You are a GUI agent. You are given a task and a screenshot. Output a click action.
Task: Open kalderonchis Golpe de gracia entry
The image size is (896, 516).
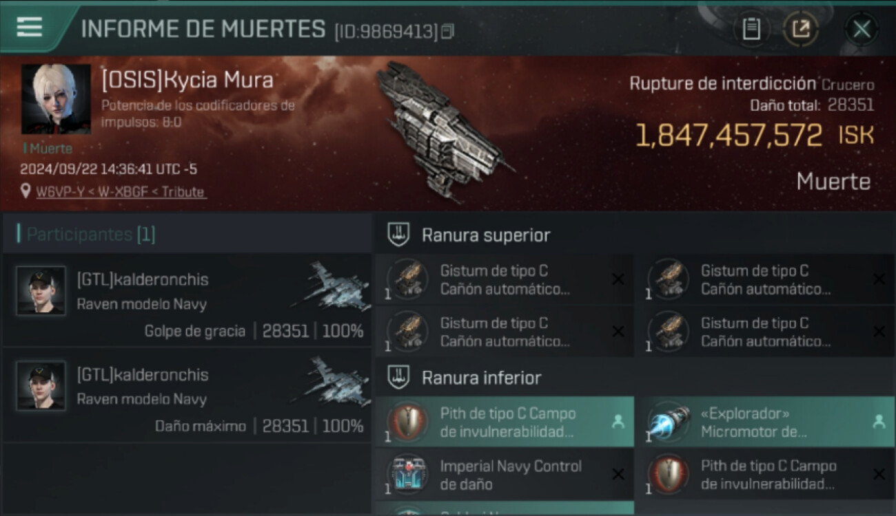(187, 300)
